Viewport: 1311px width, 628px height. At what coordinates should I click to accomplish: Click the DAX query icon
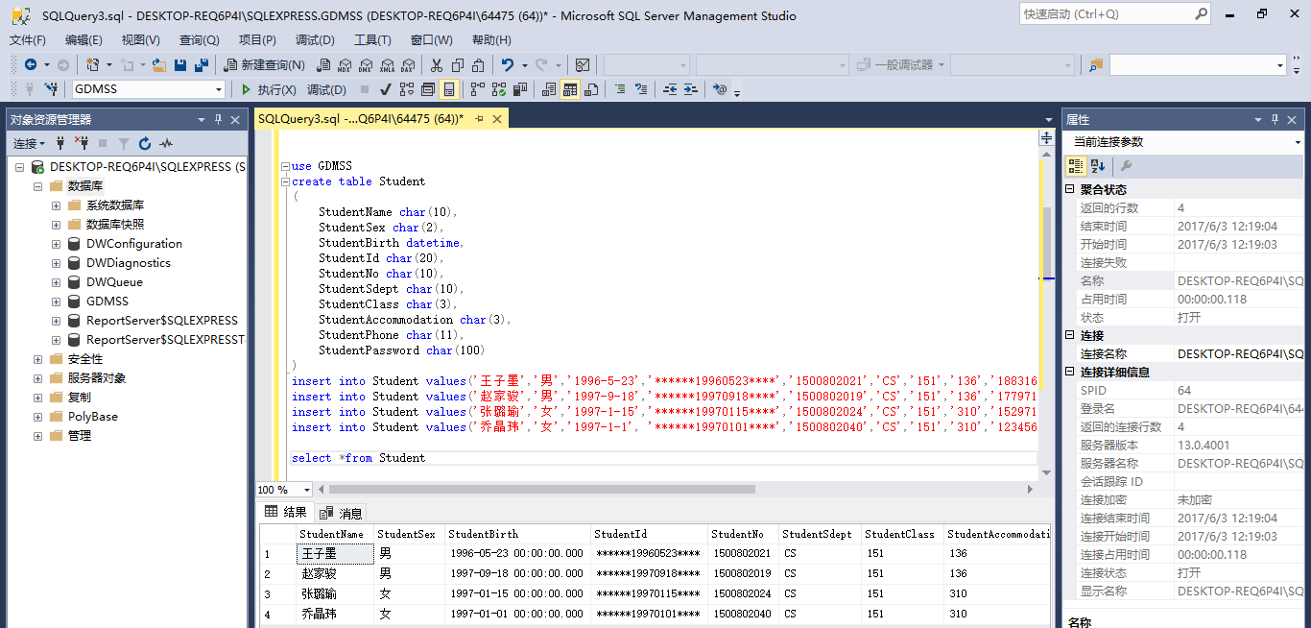click(x=407, y=64)
